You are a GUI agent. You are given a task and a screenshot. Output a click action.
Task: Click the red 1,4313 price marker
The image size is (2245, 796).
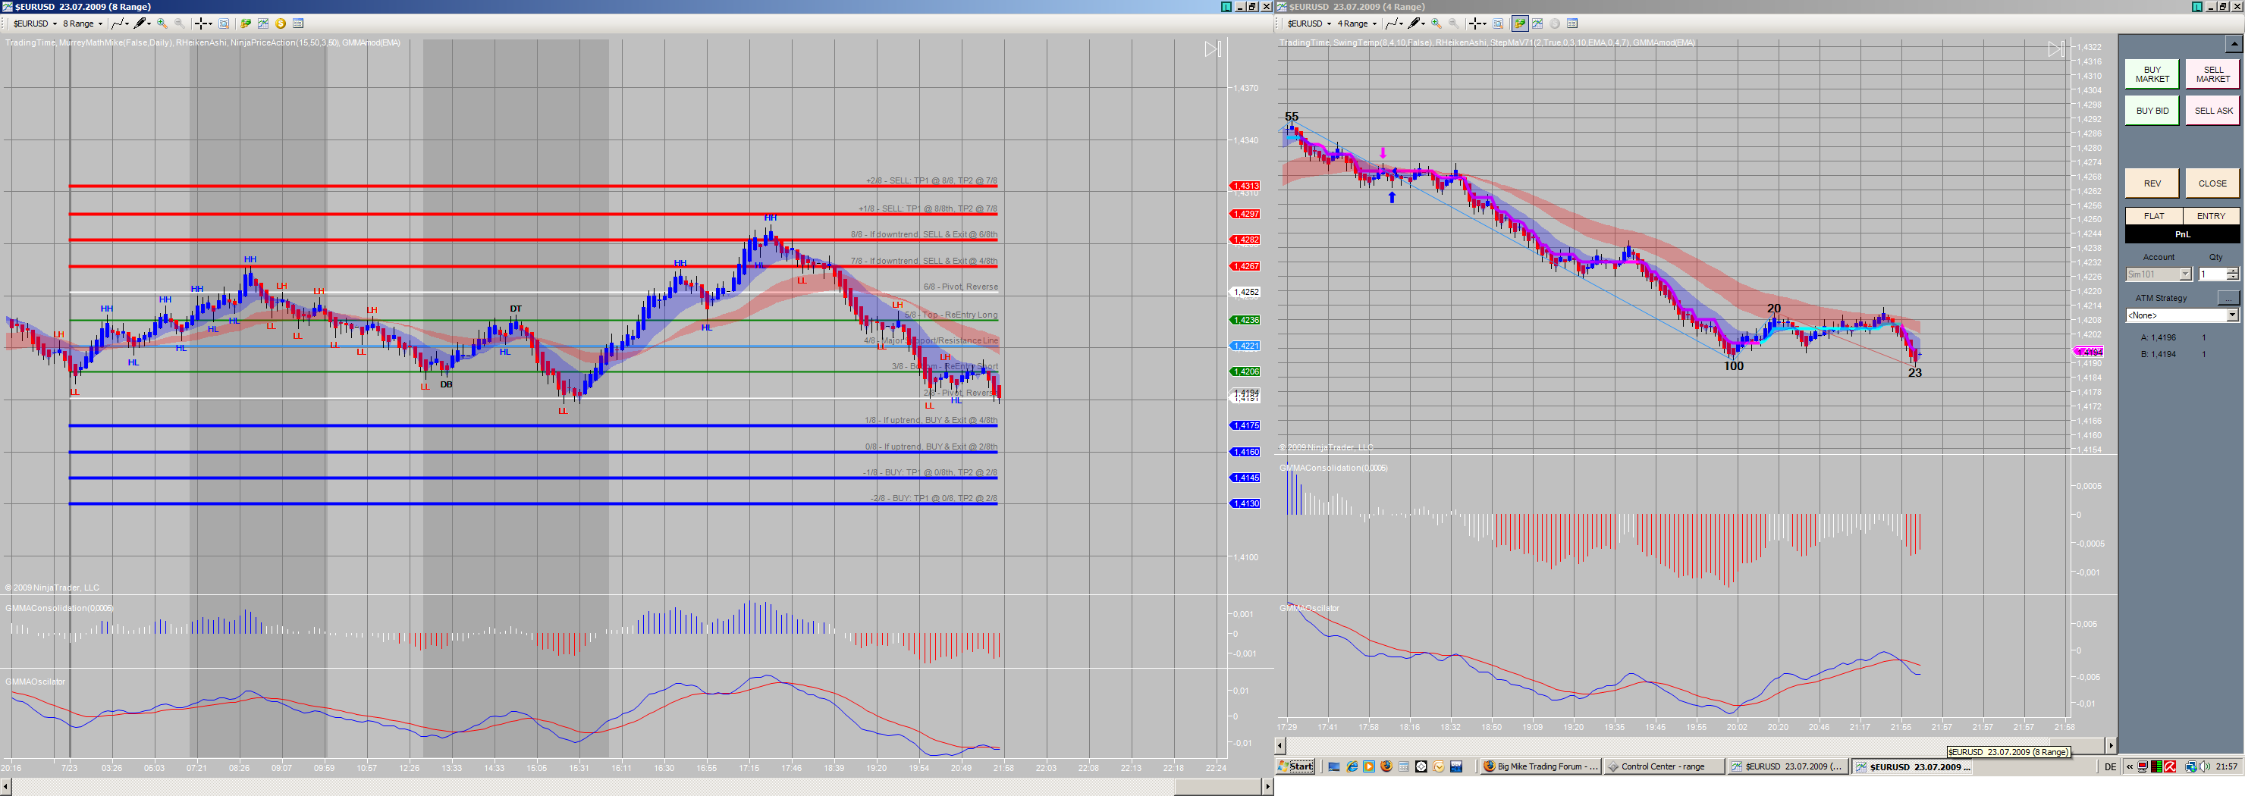pos(1245,186)
